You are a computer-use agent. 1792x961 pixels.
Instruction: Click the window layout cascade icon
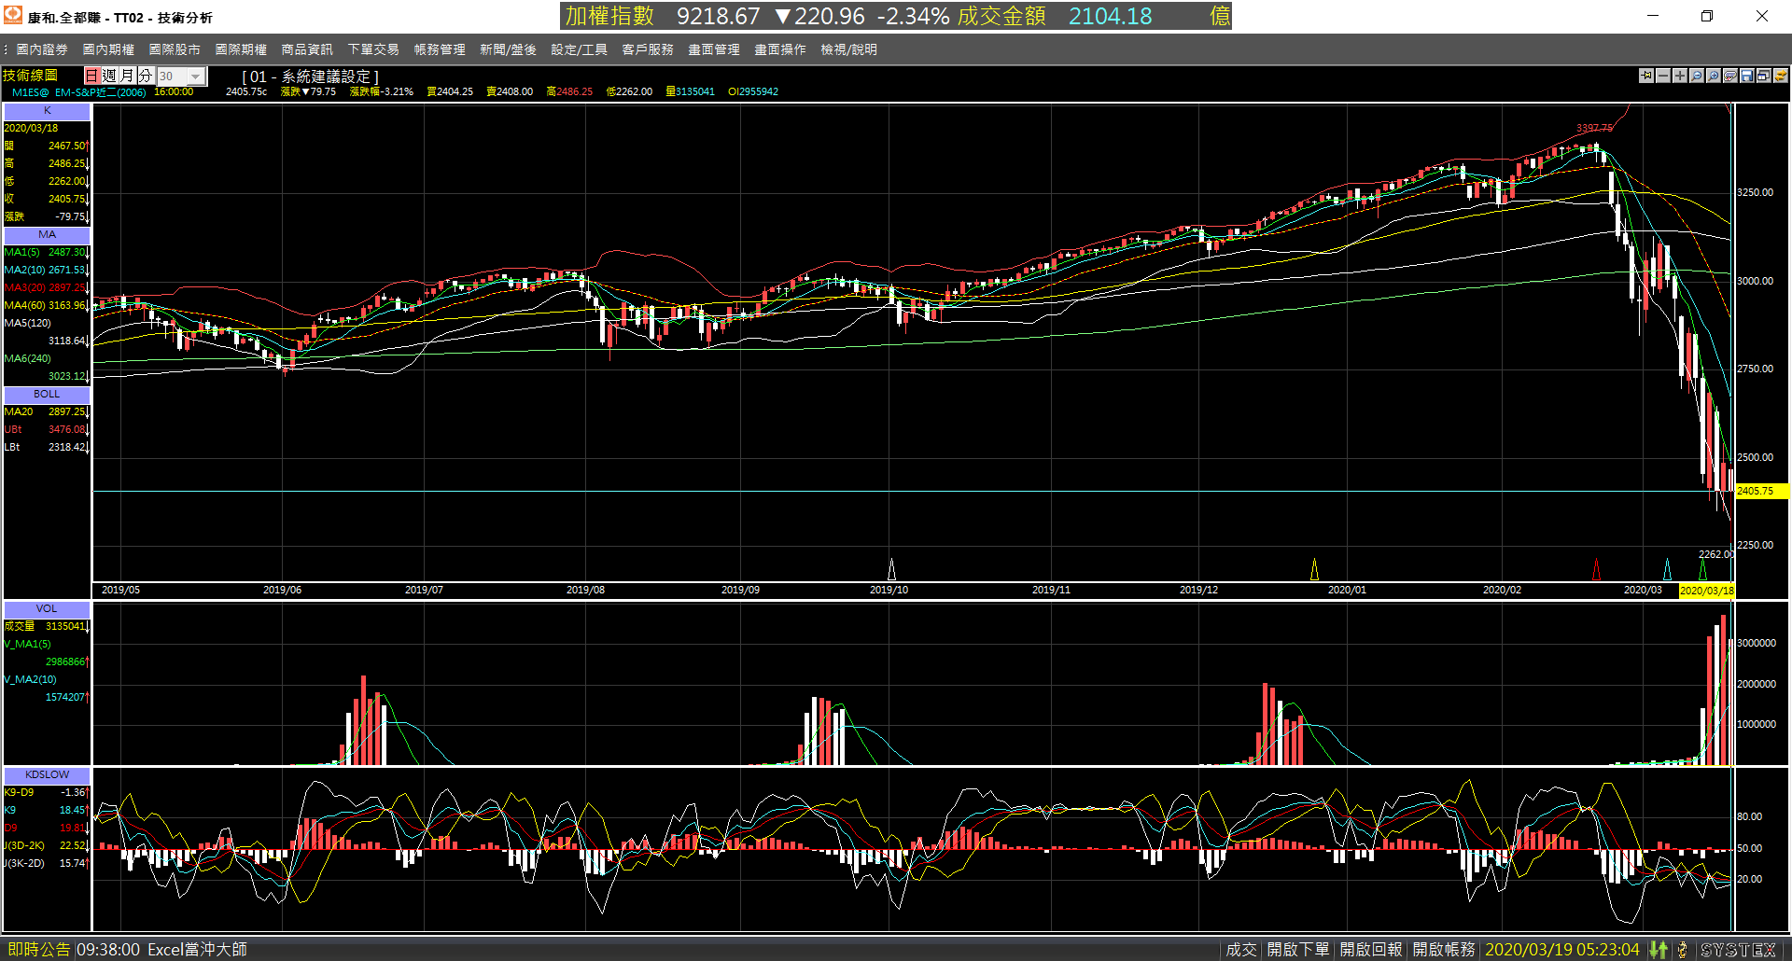[x=1764, y=76]
